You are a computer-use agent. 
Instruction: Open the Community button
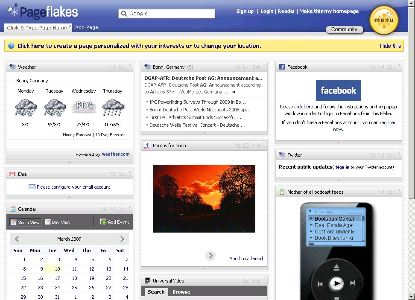coord(344,29)
